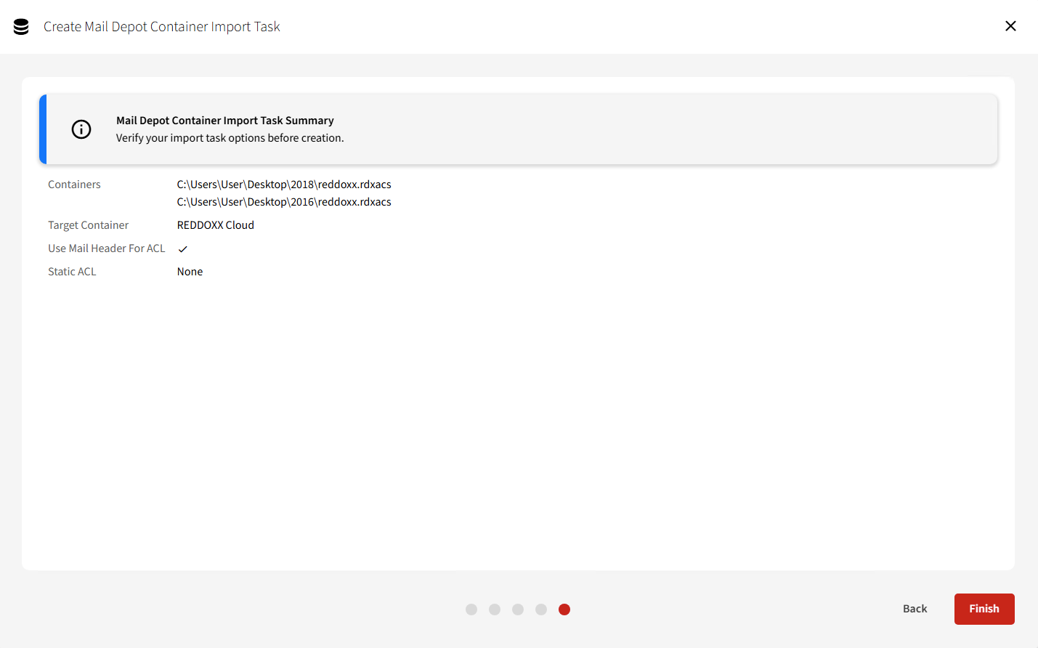The height and width of the screenshot is (648, 1038).
Task: Click the Create Mail Depot Container Import Task title
Action: pyautogui.click(x=161, y=27)
